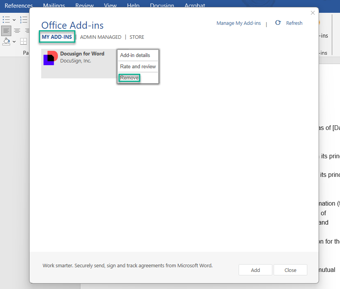Open Rate and review for Docusign
Image resolution: width=340 pixels, height=289 pixels.
[138, 66]
